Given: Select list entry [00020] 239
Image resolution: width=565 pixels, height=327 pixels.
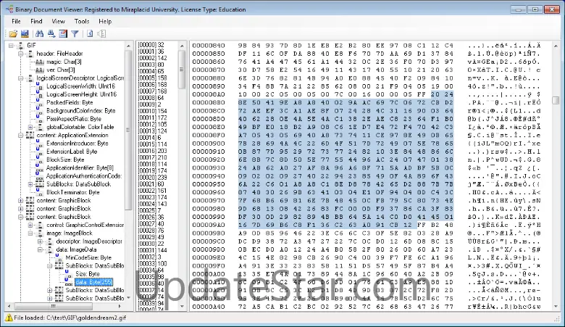Looking at the screenshot, I should 152,178.
